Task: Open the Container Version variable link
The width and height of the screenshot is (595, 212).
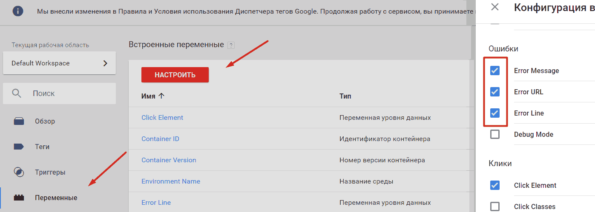Action: (x=169, y=160)
